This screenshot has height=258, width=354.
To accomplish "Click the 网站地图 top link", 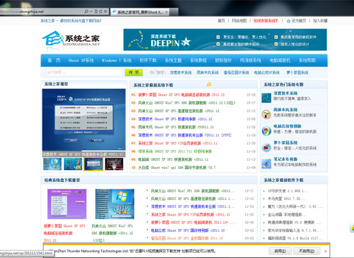I will click(x=239, y=21).
